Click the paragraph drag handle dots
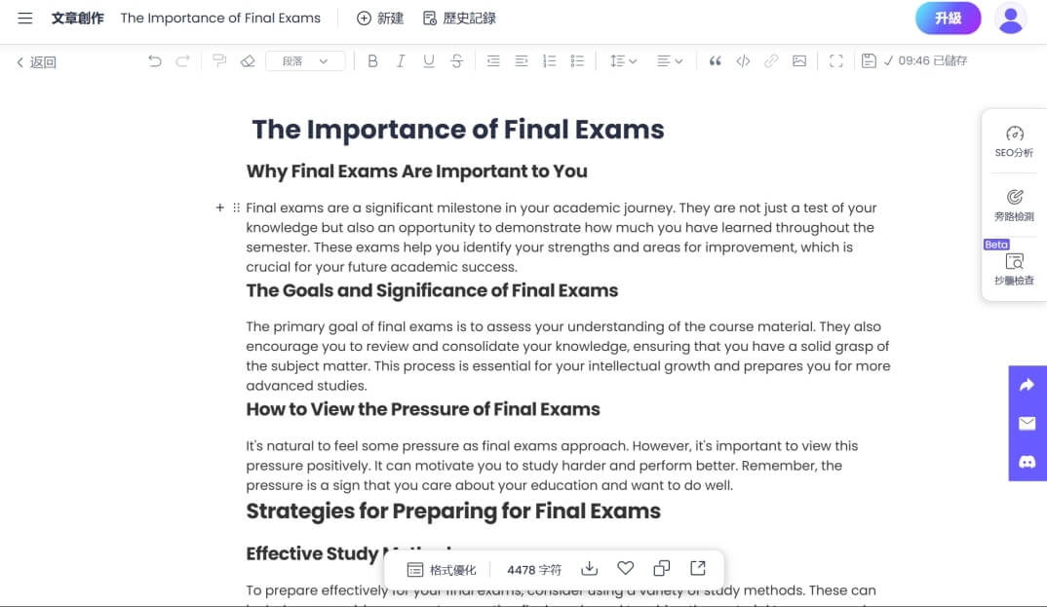The image size is (1047, 607). 236,209
